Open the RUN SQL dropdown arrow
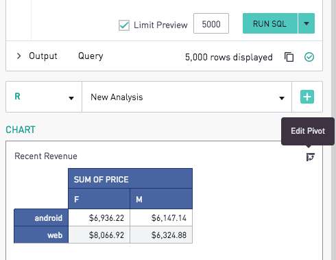 (307, 23)
